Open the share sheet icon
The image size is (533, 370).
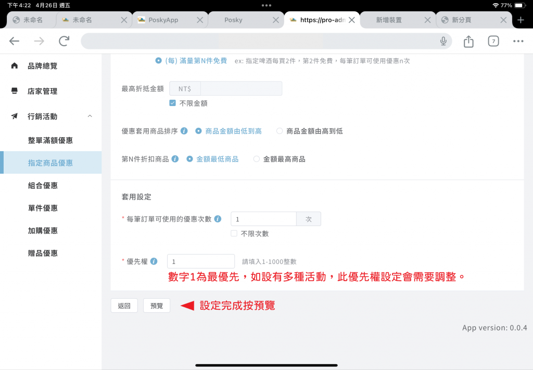pyautogui.click(x=468, y=41)
